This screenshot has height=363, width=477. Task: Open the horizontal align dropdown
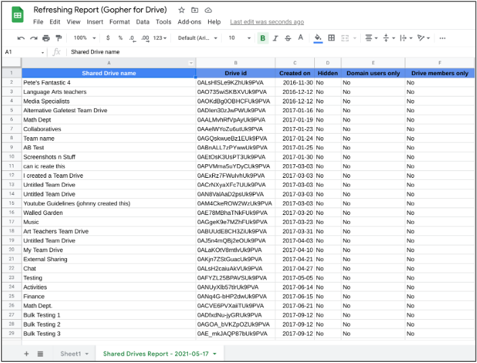(x=371, y=38)
